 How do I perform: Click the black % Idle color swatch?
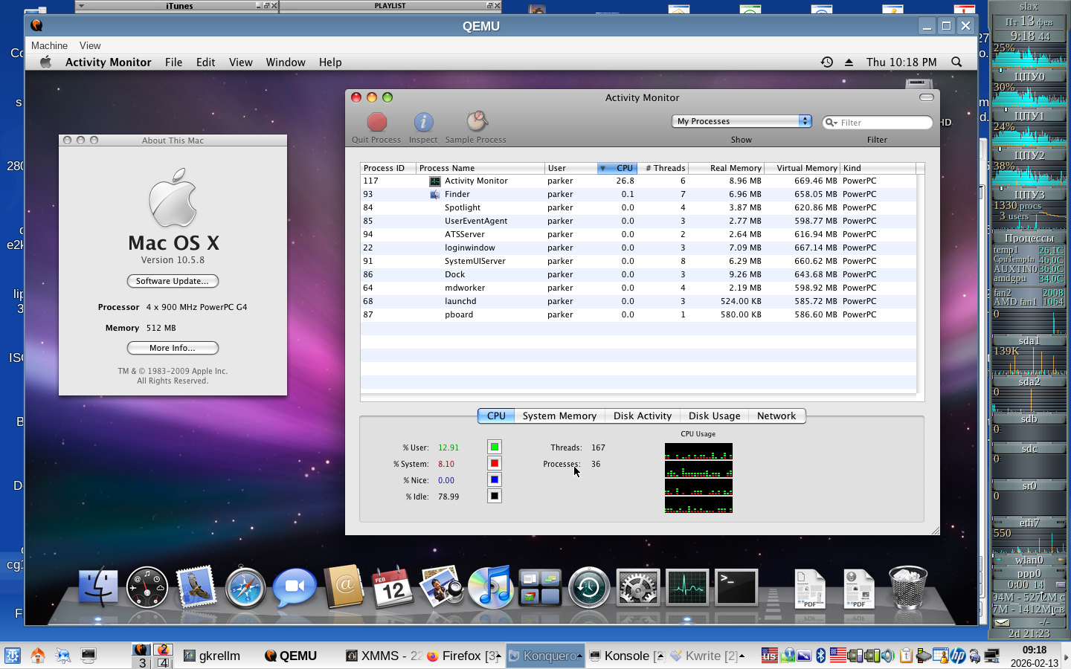[495, 496]
